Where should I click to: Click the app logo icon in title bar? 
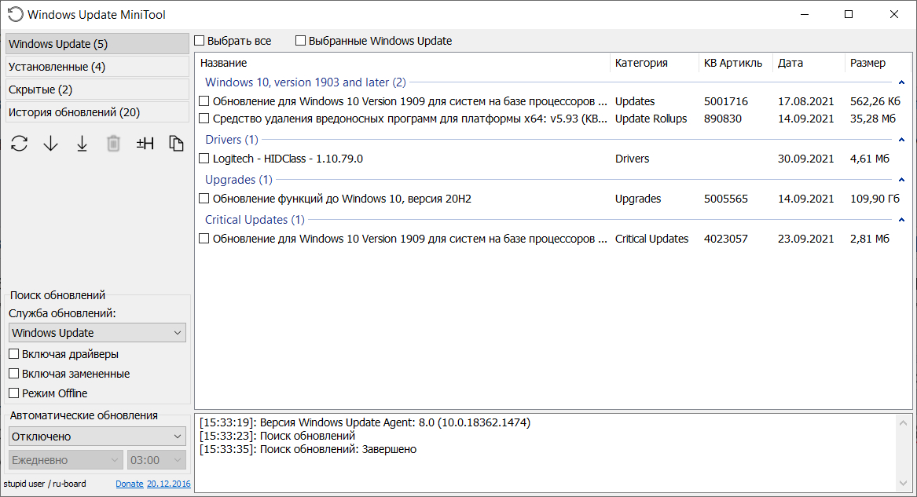pos(15,14)
